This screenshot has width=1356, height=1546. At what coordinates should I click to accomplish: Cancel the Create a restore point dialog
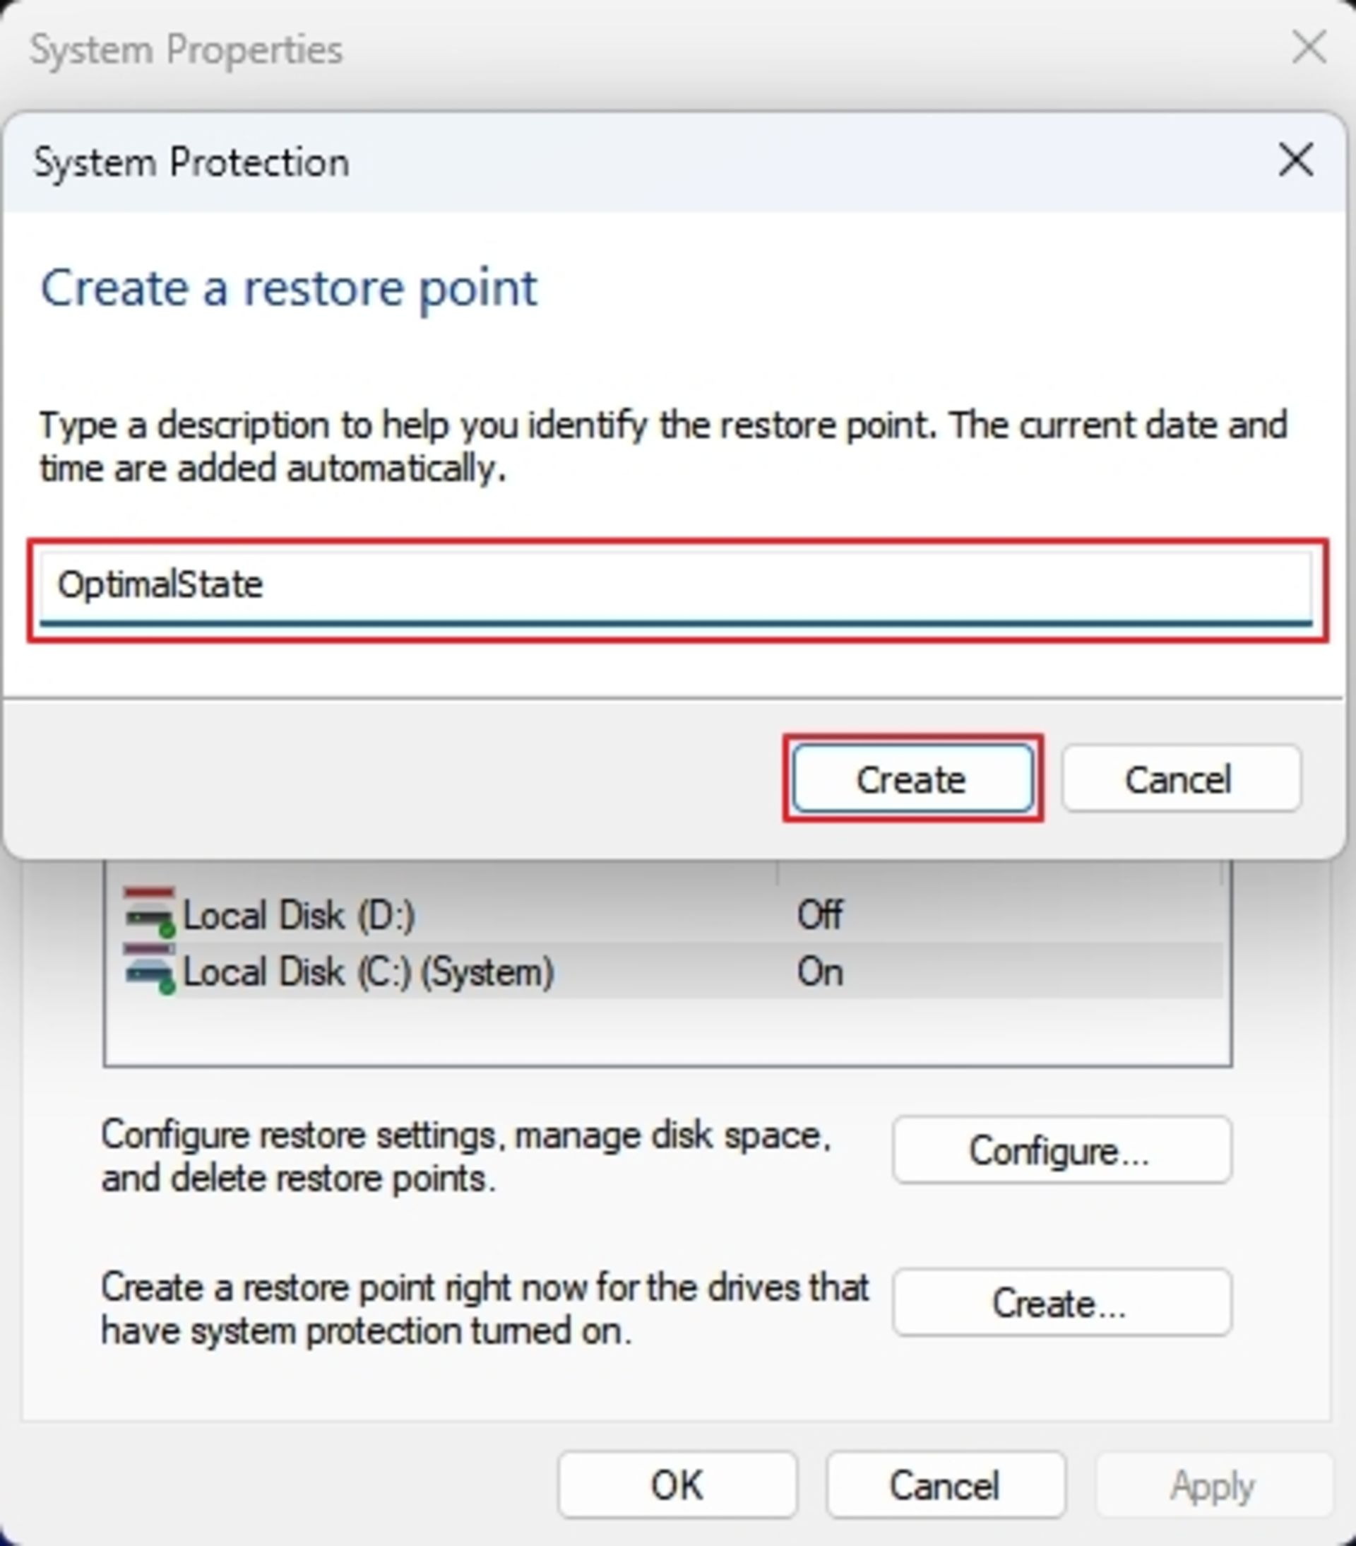click(1181, 778)
